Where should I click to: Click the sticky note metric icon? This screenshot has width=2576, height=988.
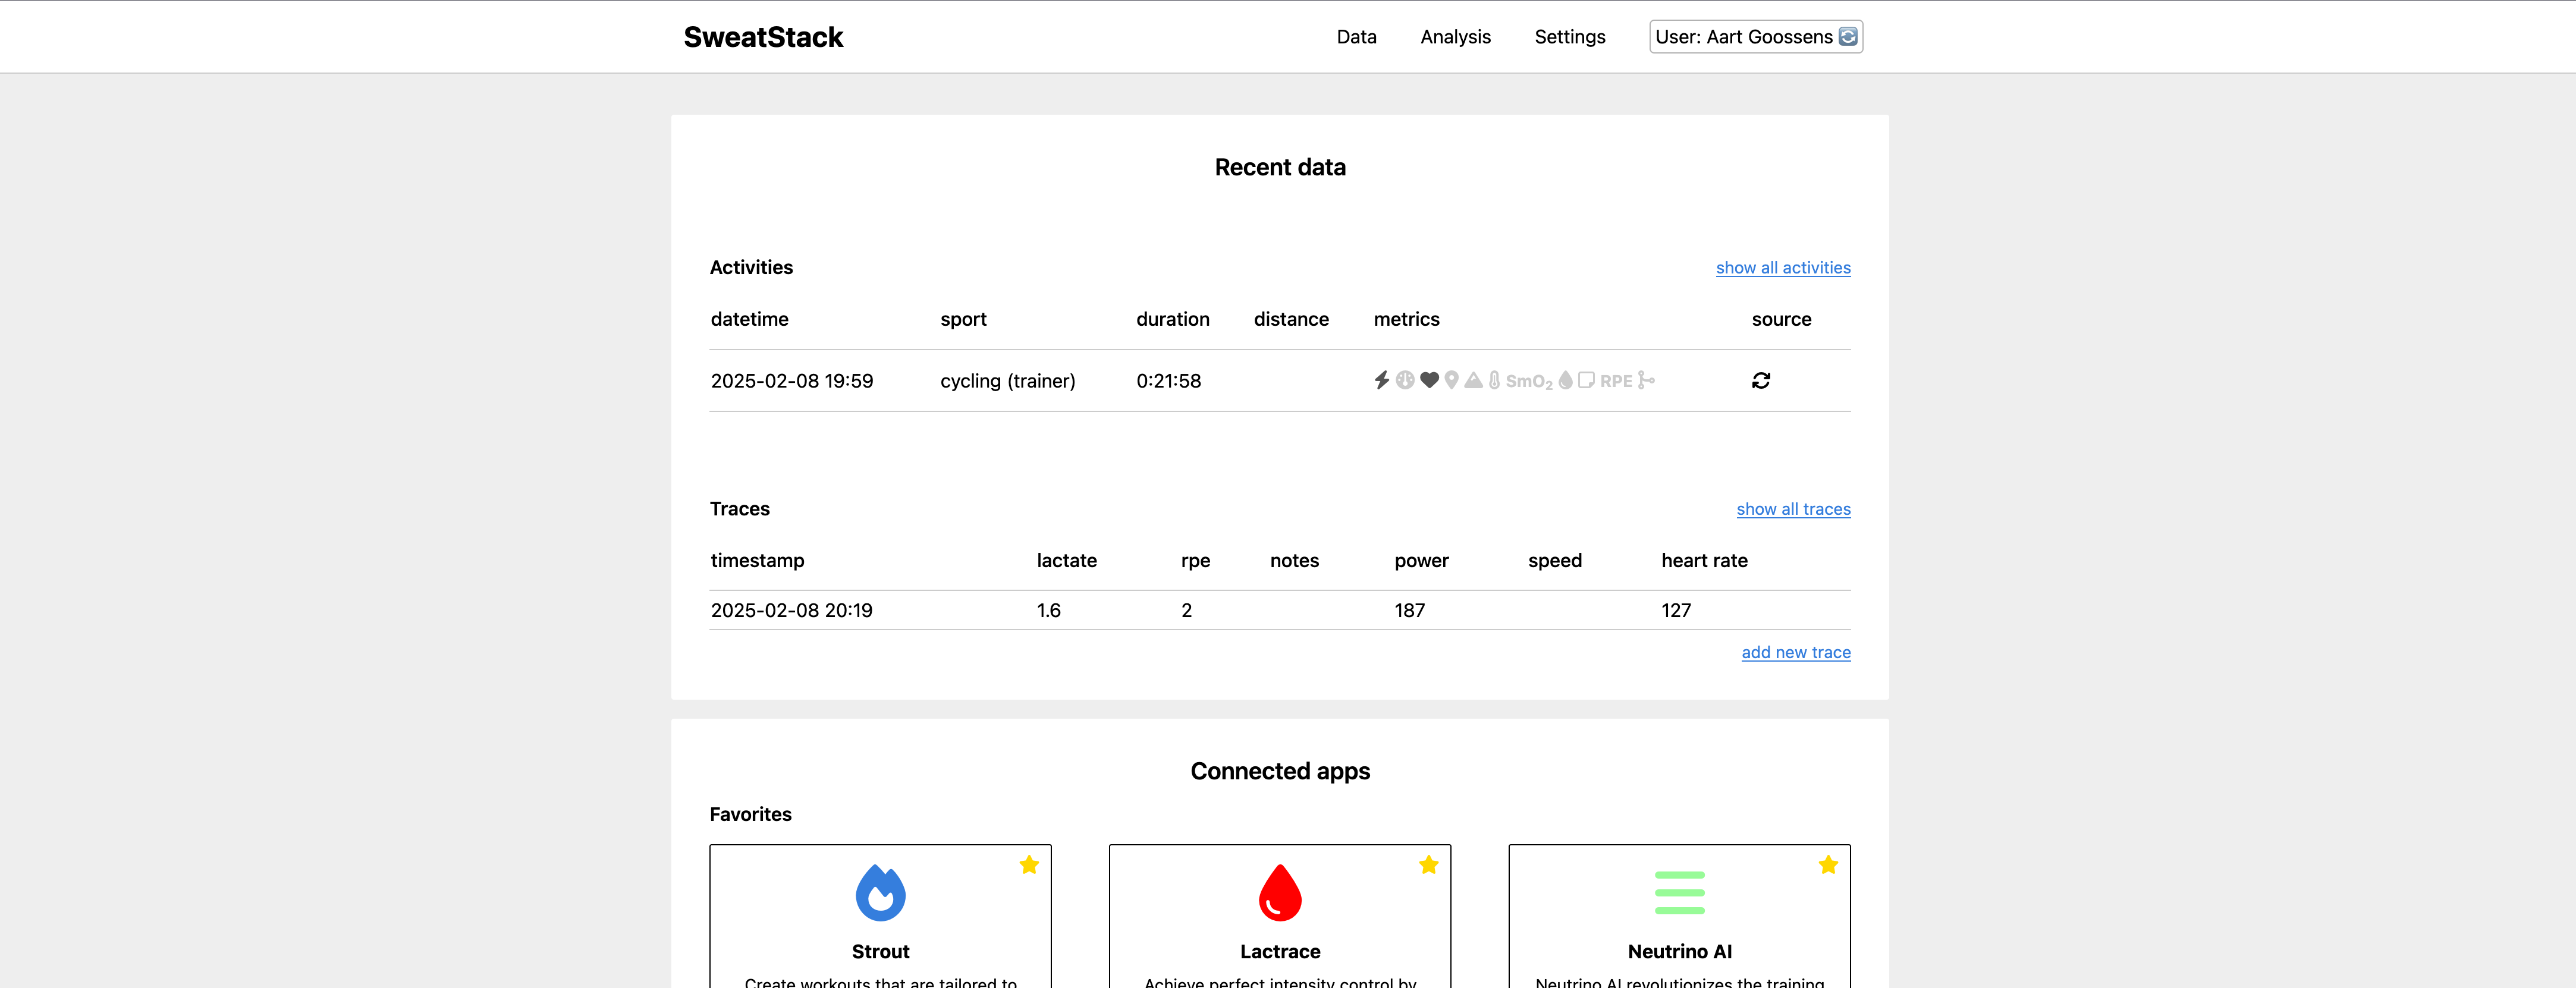point(1586,380)
